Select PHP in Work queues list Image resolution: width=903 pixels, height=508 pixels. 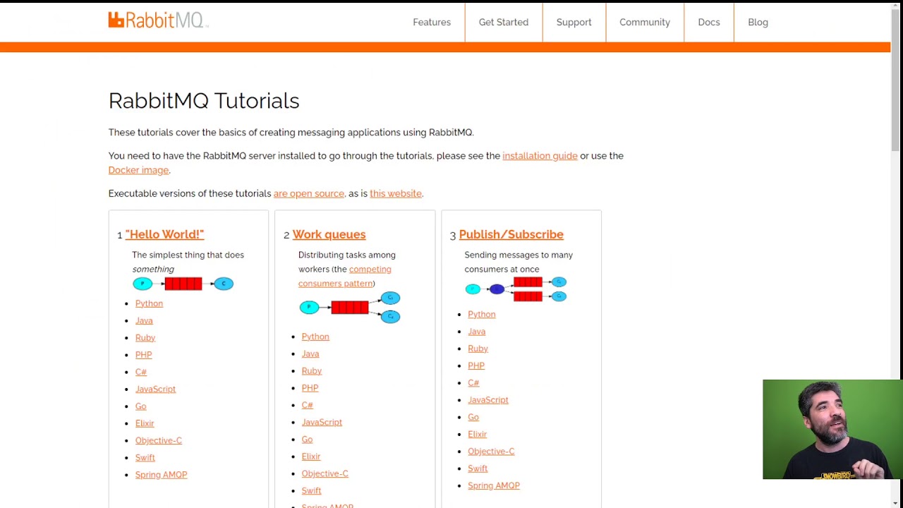pos(310,388)
